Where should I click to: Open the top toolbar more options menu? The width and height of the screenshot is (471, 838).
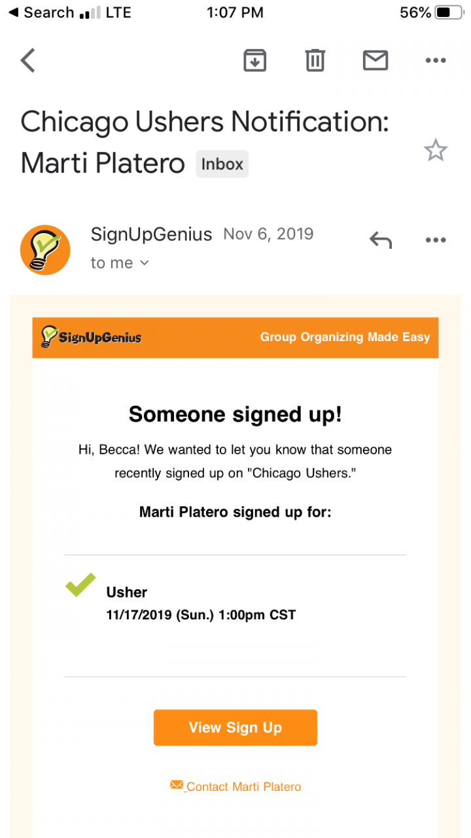coord(435,61)
